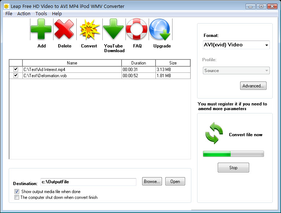Minimize the converter window
Screen dimensions: 281x213
click(251, 7)
